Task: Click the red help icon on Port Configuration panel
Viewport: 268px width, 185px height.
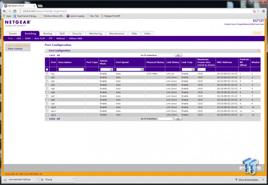Action: click(x=259, y=51)
